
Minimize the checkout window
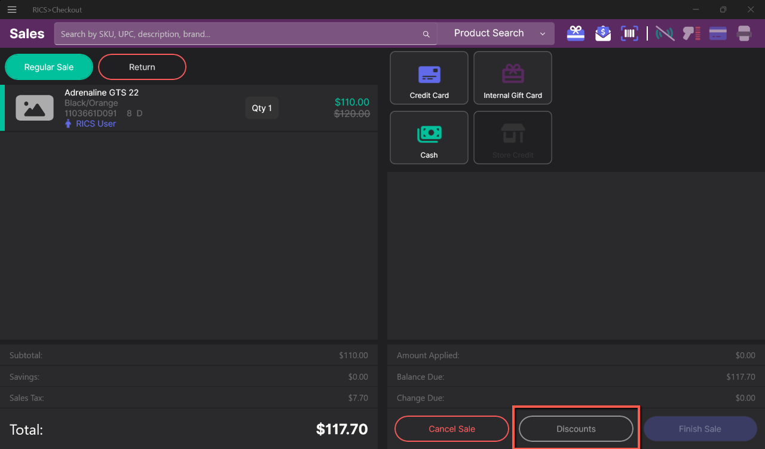pyautogui.click(x=696, y=10)
